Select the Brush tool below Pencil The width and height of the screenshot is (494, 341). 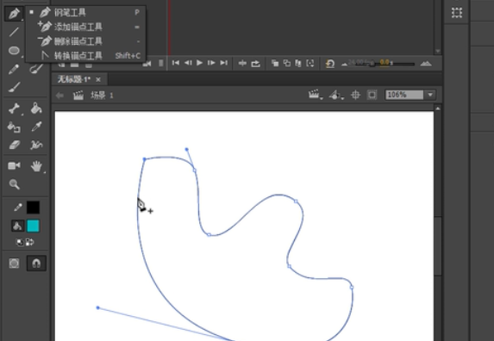tap(14, 88)
